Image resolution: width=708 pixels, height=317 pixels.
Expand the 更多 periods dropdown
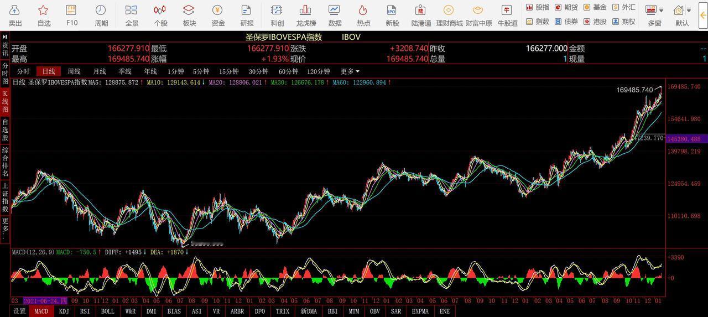pyautogui.click(x=350, y=71)
